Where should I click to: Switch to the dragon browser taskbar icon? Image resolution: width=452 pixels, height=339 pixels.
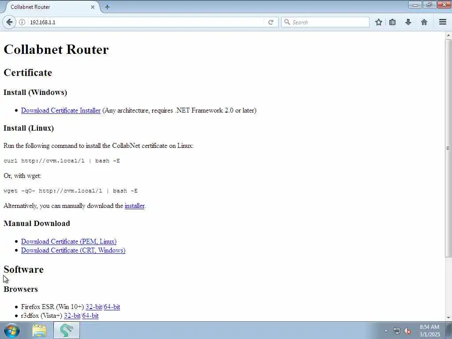(x=67, y=331)
